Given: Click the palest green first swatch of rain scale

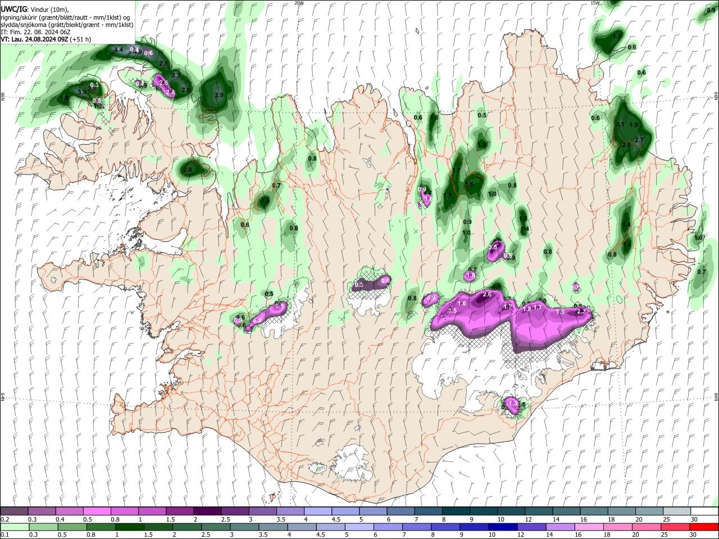Looking at the screenshot, I should [x=14, y=527].
